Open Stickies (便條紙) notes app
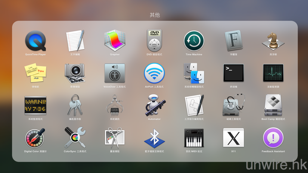Image resolution: width=308 pixels, height=173 pixels. pos(35,73)
